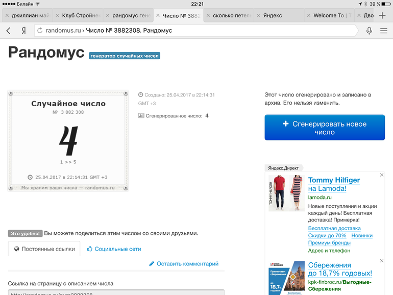Open the Бесплатная доставка ad link
The width and height of the screenshot is (393, 295).
pyautogui.click(x=334, y=228)
